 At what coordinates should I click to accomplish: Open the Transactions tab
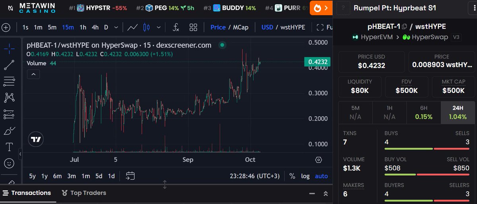tap(27, 193)
